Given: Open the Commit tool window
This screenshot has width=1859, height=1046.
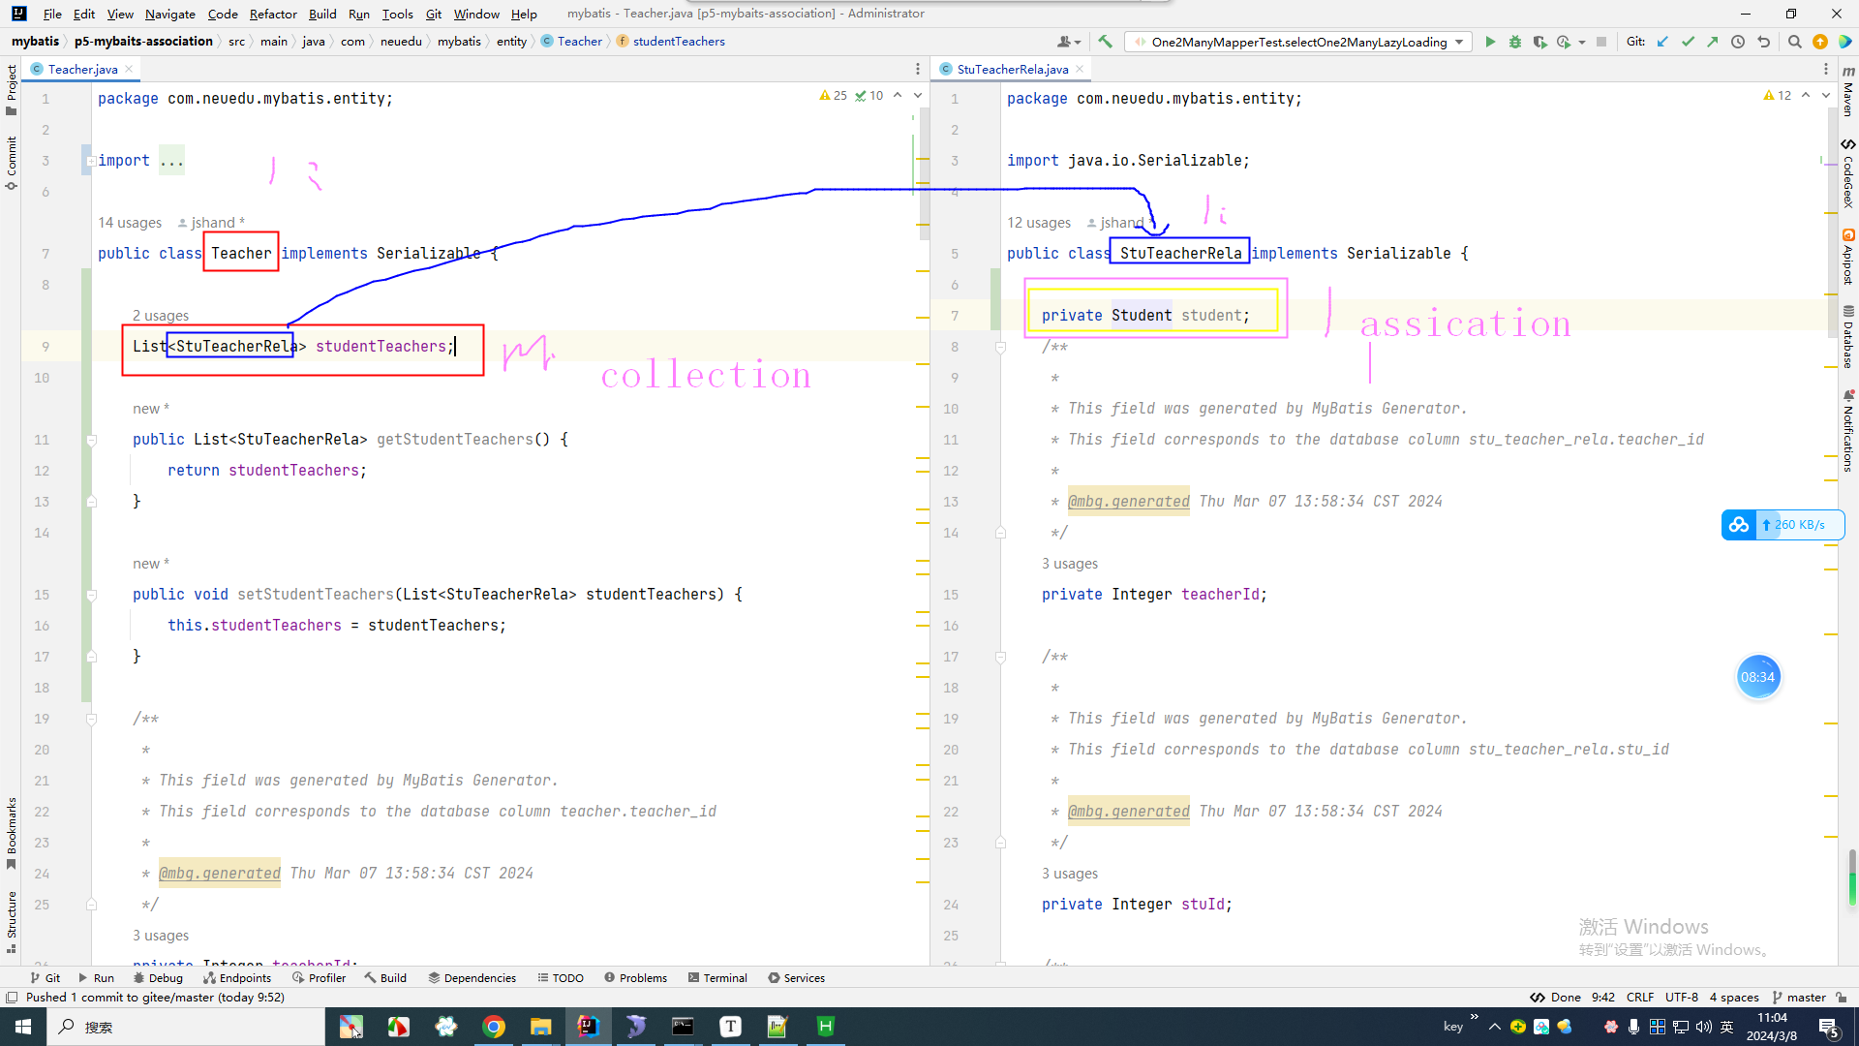Looking at the screenshot, I should (12, 162).
